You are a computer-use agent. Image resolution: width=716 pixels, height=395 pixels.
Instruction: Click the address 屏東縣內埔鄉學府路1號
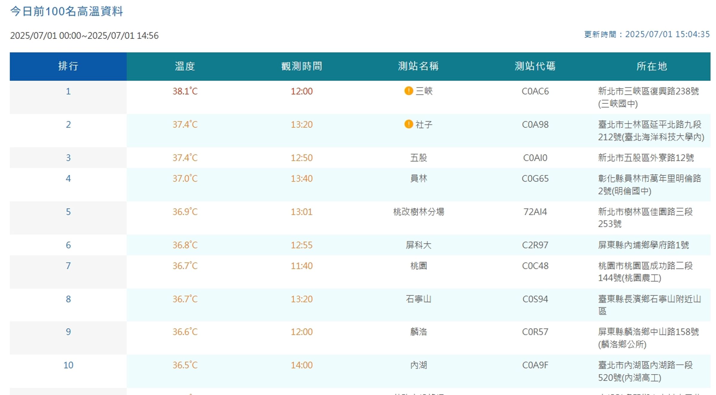tap(644, 245)
